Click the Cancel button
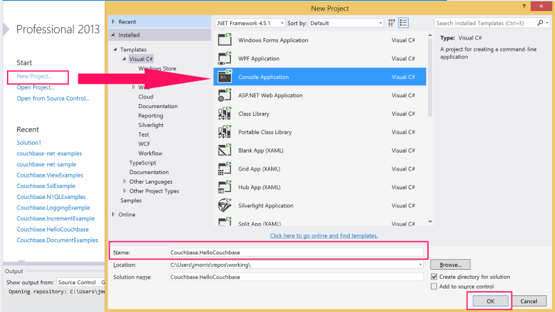 [529, 301]
